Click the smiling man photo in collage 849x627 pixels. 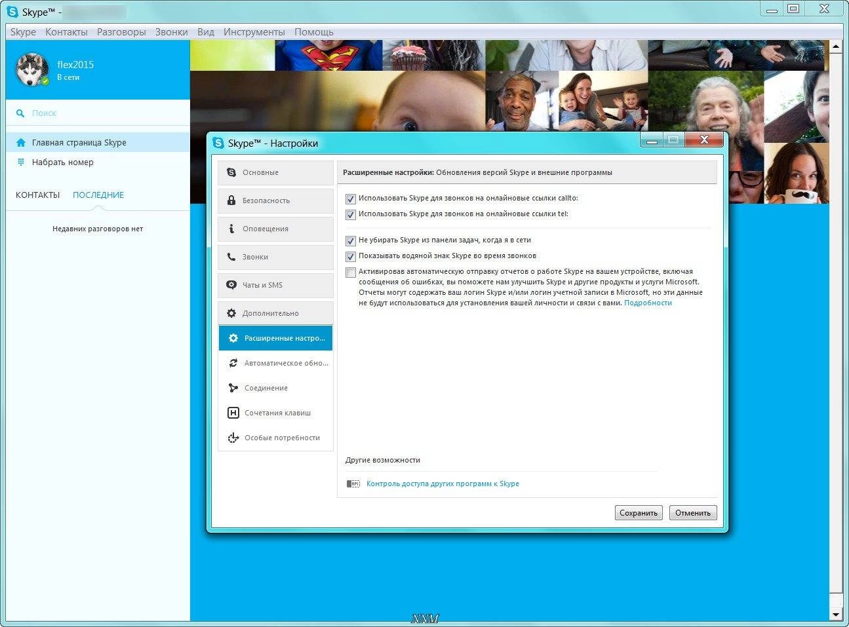522,101
